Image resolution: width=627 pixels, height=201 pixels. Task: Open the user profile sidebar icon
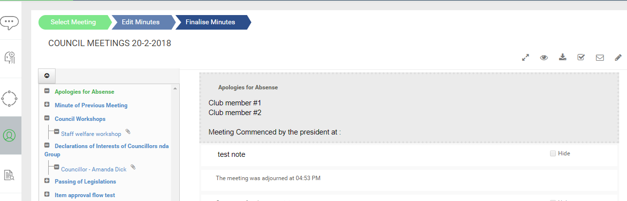pos(9,135)
